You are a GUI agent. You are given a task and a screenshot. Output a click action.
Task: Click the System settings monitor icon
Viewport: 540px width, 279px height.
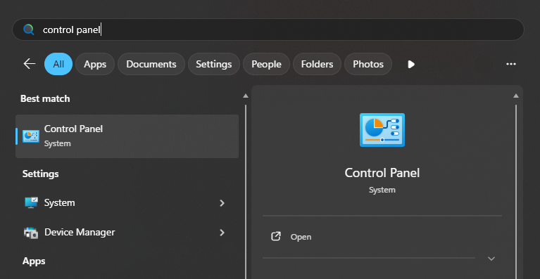pos(32,202)
